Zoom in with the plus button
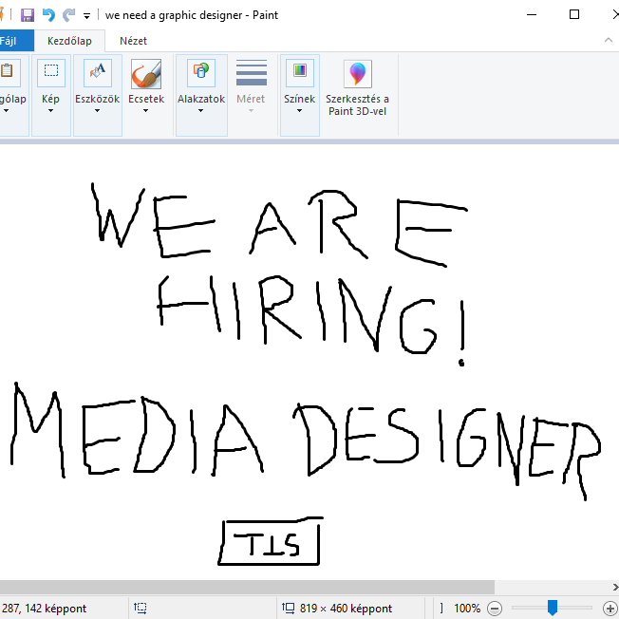The height and width of the screenshot is (619, 619). click(610, 608)
